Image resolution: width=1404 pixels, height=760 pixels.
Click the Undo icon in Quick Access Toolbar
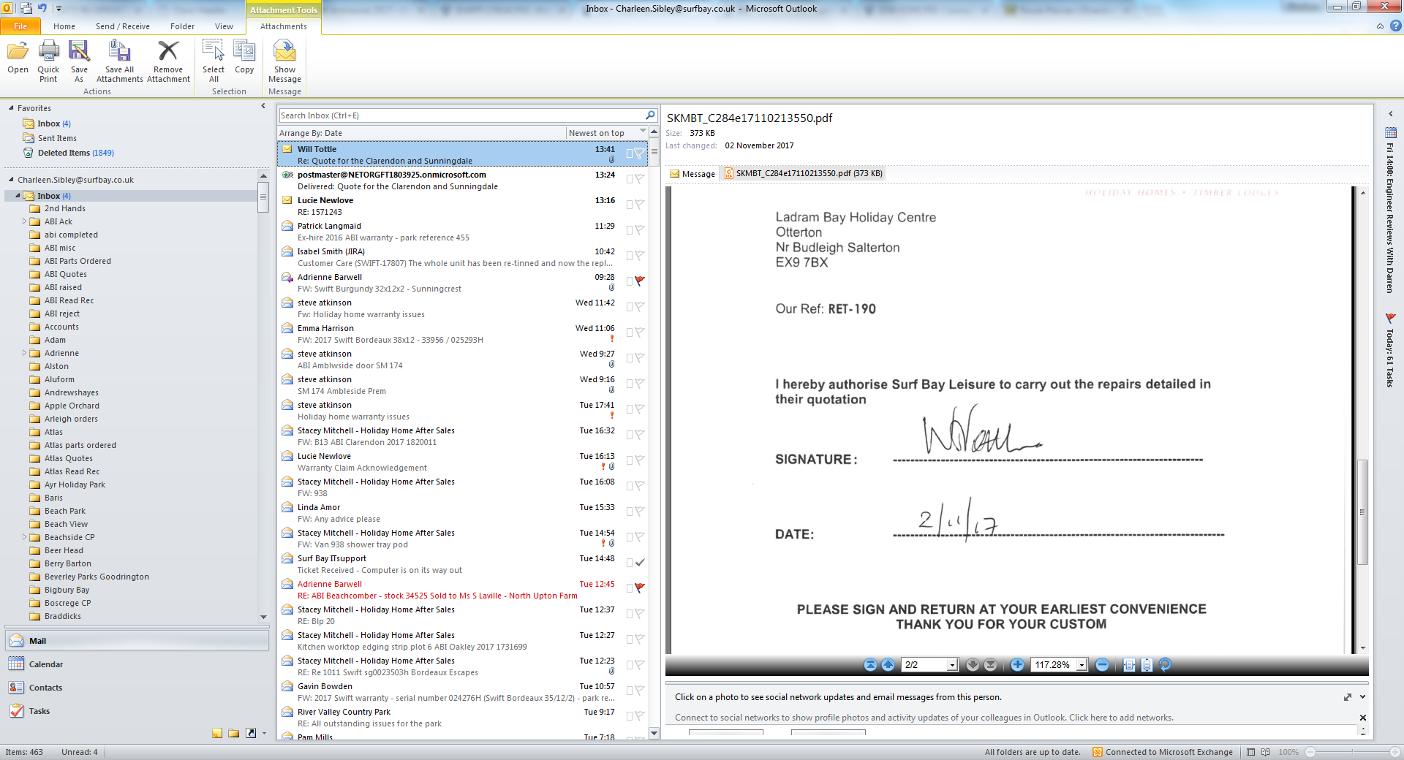click(42, 8)
